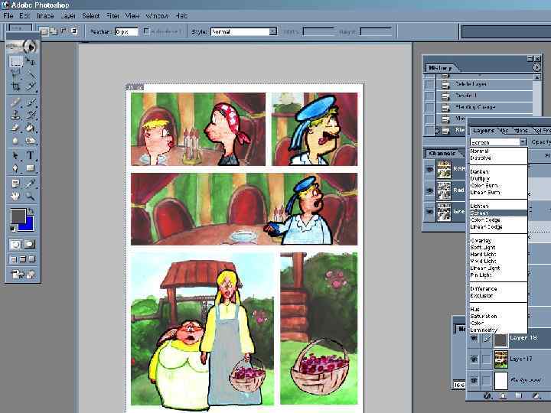The height and width of the screenshot is (413, 551).
Task: Select the History Brush tool
Action: click(x=31, y=115)
